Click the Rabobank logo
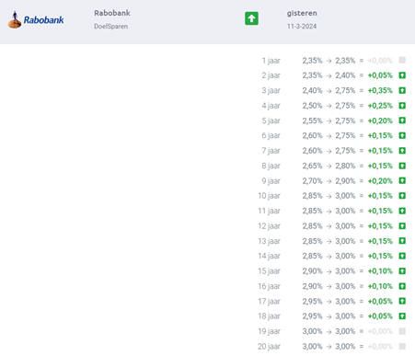The width and height of the screenshot is (415, 356). (36, 19)
